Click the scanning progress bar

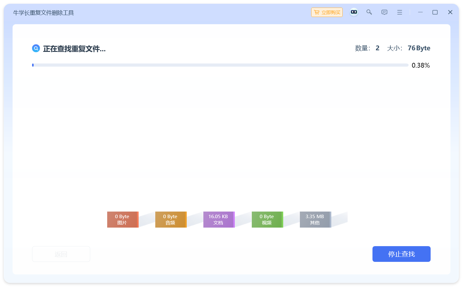coord(220,65)
